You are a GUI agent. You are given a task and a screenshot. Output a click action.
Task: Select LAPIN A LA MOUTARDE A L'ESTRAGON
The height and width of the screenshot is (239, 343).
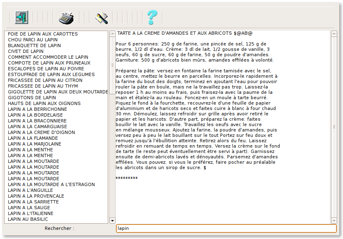point(51,184)
